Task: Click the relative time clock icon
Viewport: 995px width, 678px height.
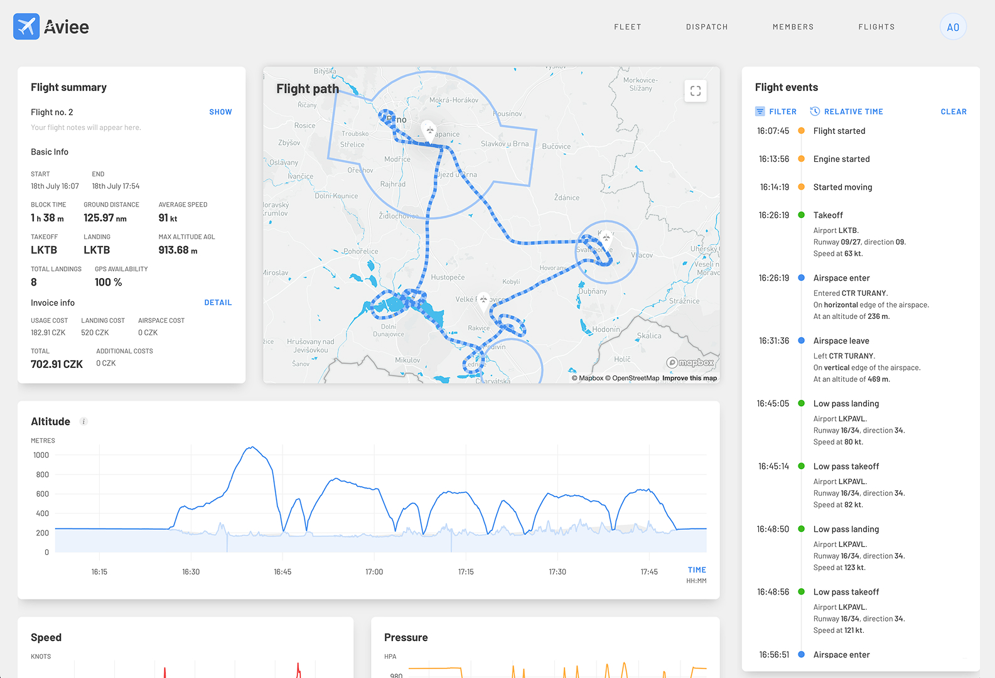Action: click(x=815, y=112)
